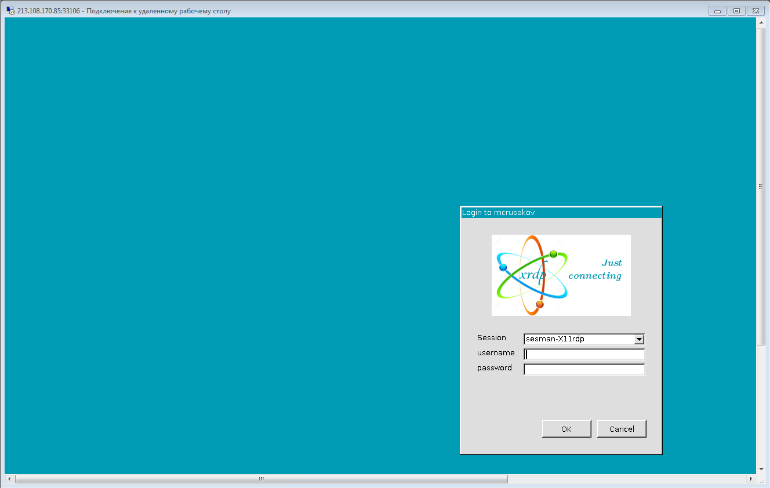Minimize the Remote Desktop window

718,10
